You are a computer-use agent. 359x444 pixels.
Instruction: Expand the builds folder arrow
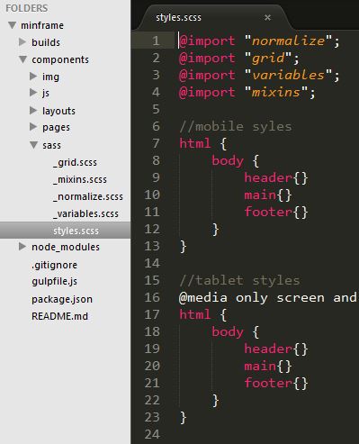click(22, 41)
